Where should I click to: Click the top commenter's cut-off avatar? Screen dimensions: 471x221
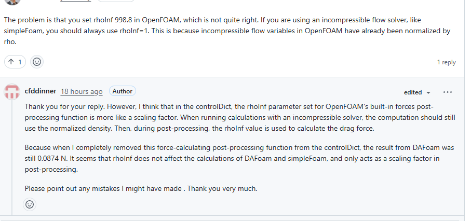[12, 2]
